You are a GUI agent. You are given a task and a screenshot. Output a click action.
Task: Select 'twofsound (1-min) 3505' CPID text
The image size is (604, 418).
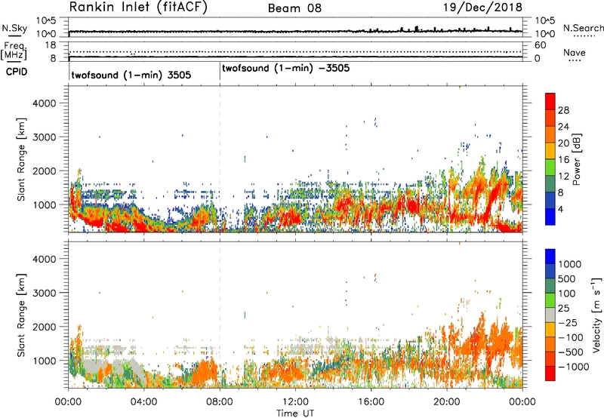131,75
